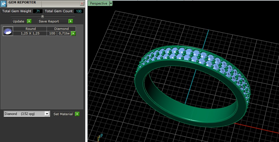This screenshot has width=279, height=142.
Task: Click the Save Report button
Action: [53, 21]
